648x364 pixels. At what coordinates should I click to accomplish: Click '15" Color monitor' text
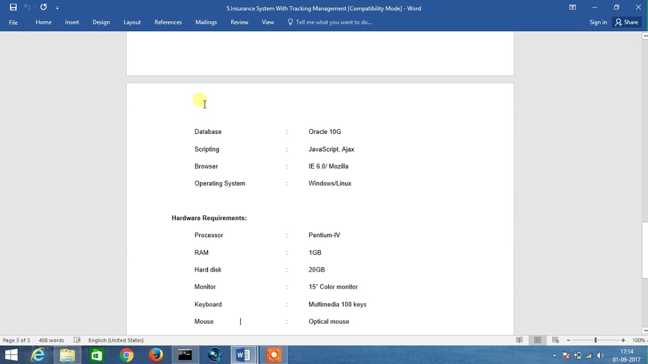[333, 287]
